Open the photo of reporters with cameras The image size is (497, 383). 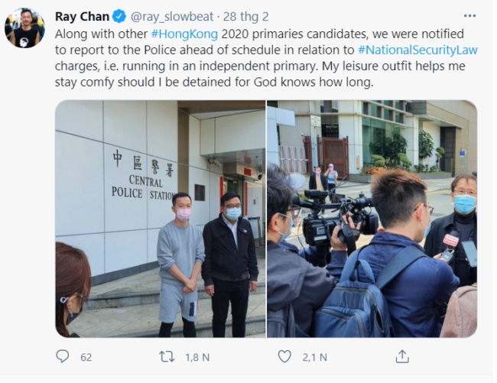click(372, 219)
